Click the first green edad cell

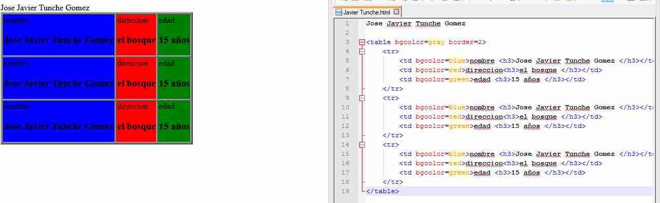(174, 35)
